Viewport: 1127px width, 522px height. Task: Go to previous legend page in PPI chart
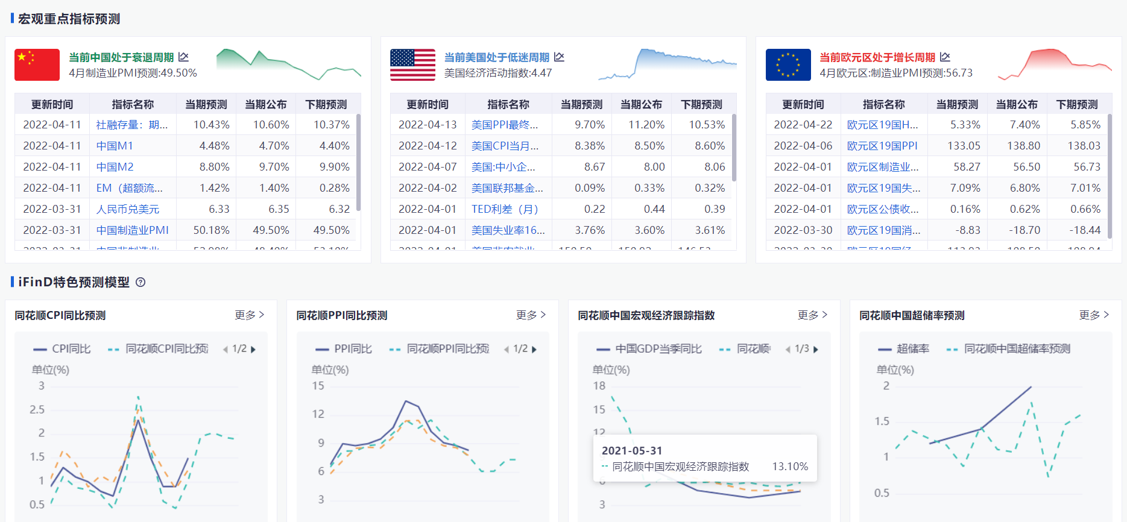pyautogui.click(x=507, y=349)
